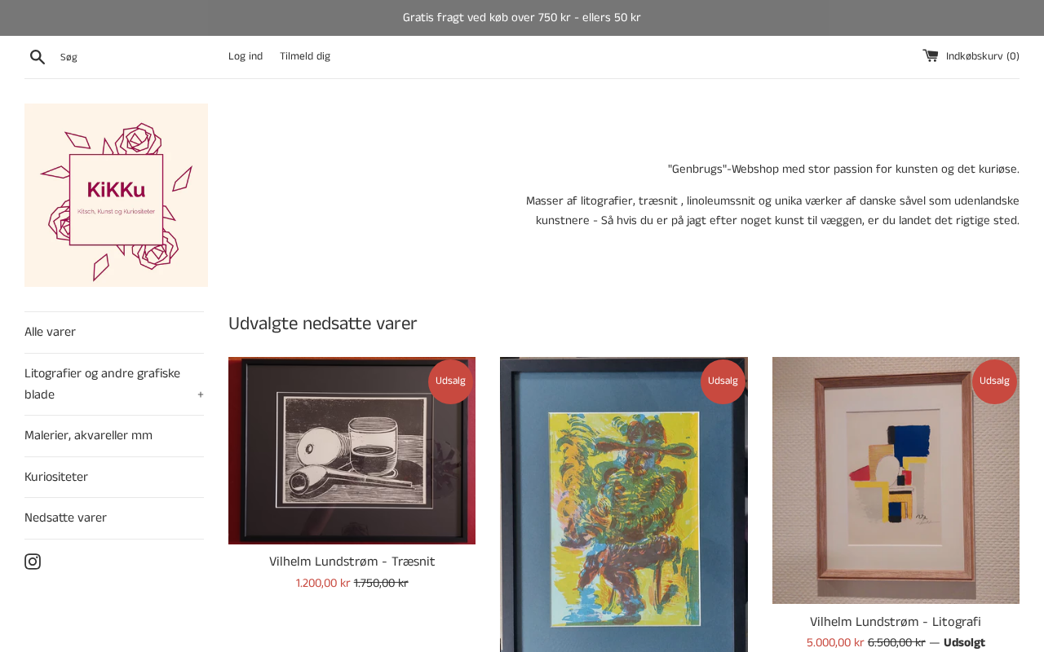This screenshot has height=652, width=1044.
Task: Open Vilhelm Lundstrøm - Litografi product title
Action: tap(896, 623)
